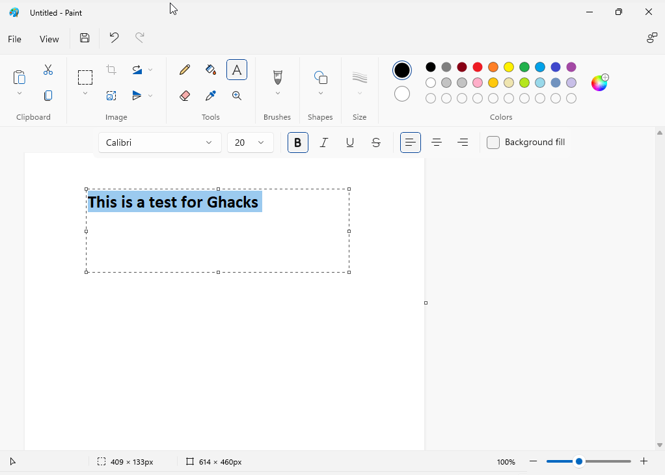
Task: Pick the red color swatch
Action: tap(477, 66)
